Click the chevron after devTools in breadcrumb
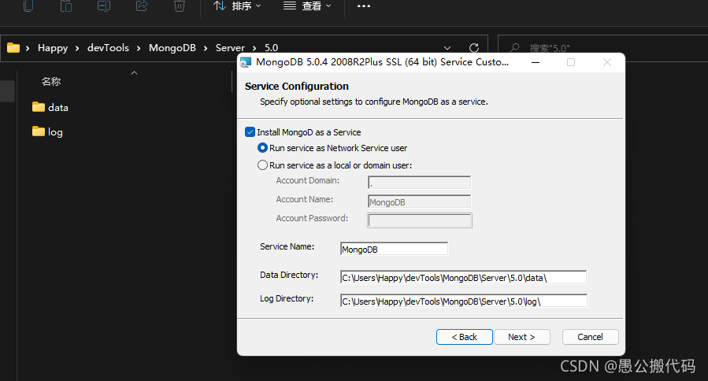This screenshot has width=708, height=381. (139, 48)
